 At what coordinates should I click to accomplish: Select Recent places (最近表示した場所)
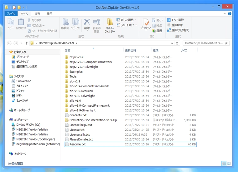25,67
